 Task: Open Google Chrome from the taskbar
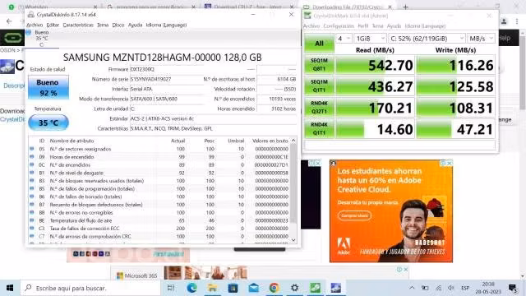point(274,288)
